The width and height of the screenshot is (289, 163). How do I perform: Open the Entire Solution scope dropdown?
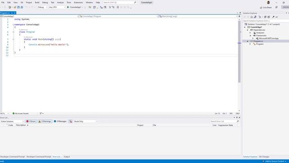[12, 121]
